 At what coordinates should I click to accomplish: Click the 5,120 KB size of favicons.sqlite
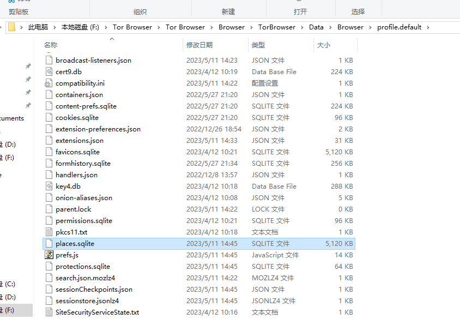(339, 152)
